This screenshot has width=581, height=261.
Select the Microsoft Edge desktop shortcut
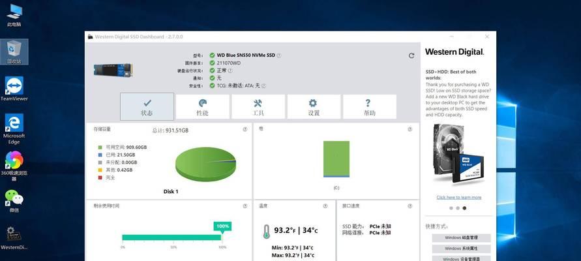[14, 129]
